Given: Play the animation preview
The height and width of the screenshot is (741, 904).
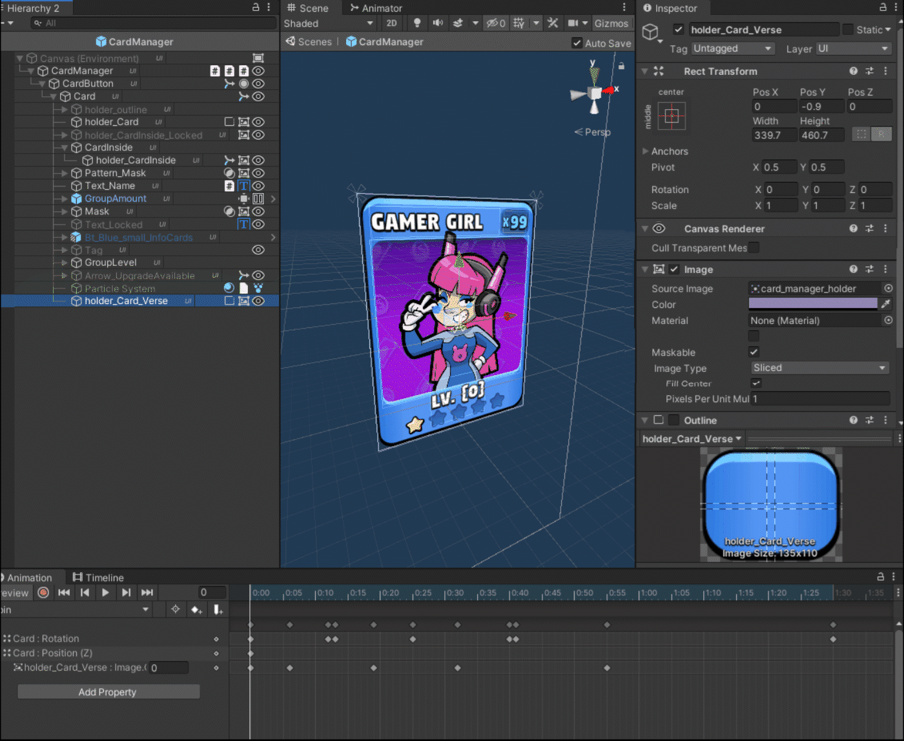Looking at the screenshot, I should point(105,593).
